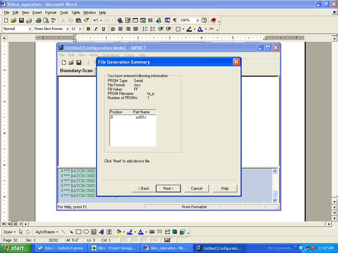Open the Insert menu in Word
Screen dimensions: 338x253
[37, 13]
